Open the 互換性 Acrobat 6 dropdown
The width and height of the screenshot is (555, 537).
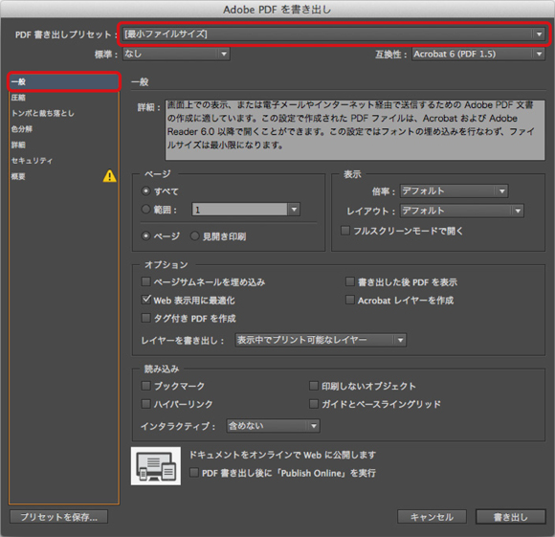pos(478,55)
